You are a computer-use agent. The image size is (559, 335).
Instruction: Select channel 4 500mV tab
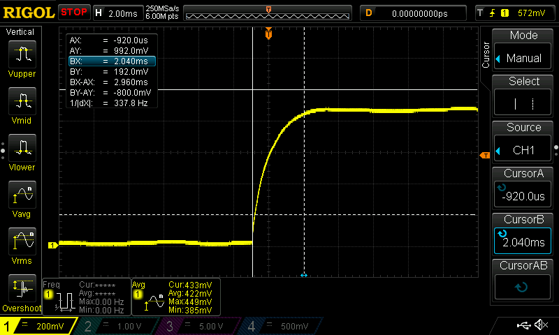282,326
